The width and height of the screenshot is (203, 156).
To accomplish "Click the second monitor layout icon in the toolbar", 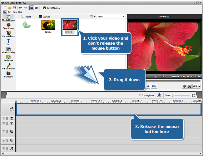I will tap(36, 8).
